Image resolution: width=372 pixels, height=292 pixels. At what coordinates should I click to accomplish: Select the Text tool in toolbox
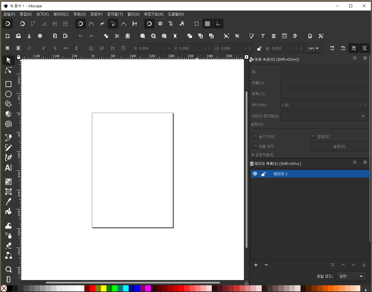[8, 168]
